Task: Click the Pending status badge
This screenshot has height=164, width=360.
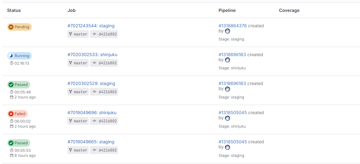Action: pos(19,27)
